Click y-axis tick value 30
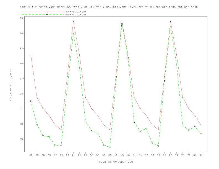The height and width of the screenshot is (169, 219). pos(21,64)
